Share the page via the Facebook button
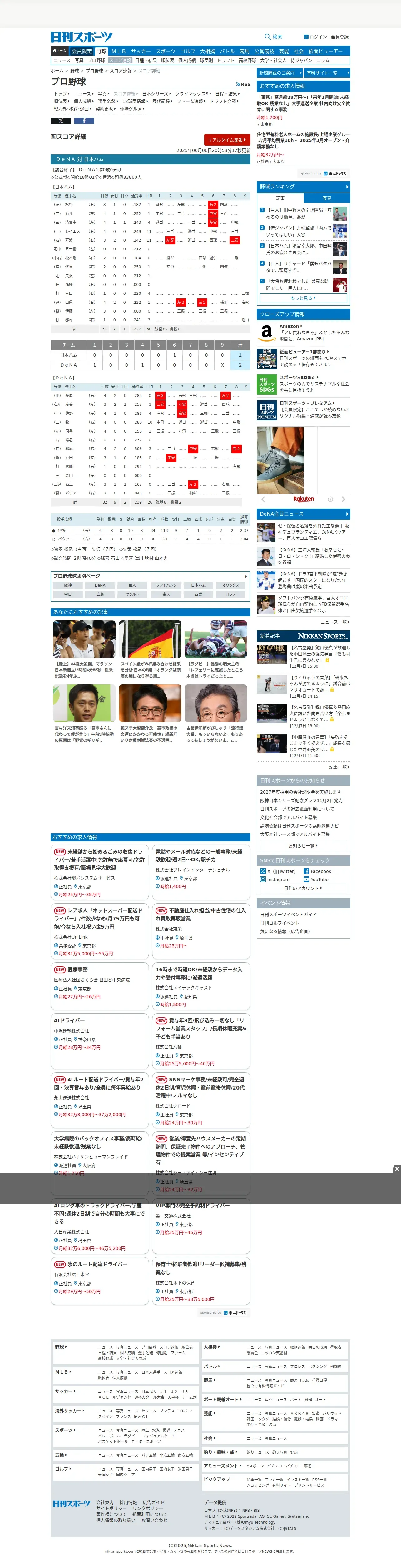This screenshot has height=1564, width=401. click(x=84, y=121)
